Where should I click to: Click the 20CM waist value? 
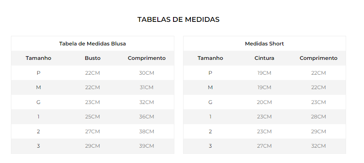(264, 102)
